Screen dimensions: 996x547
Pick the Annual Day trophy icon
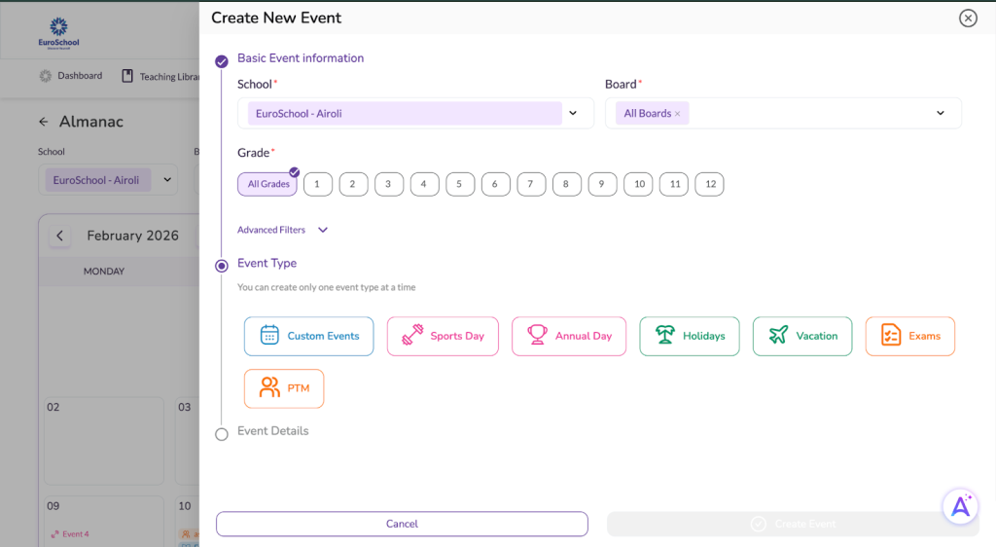(537, 336)
